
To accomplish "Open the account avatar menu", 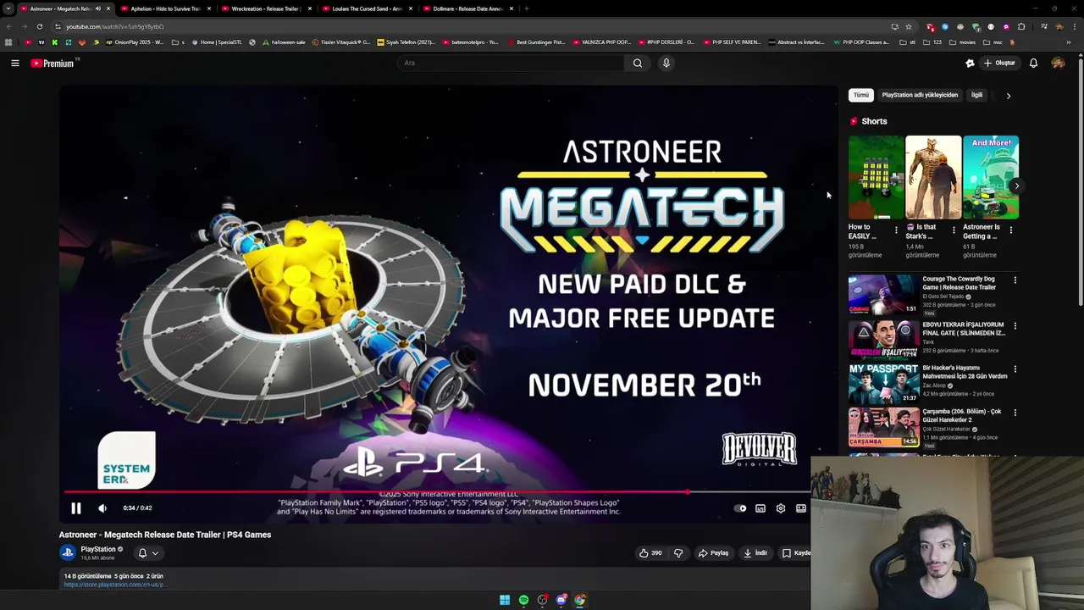I will coord(1058,63).
